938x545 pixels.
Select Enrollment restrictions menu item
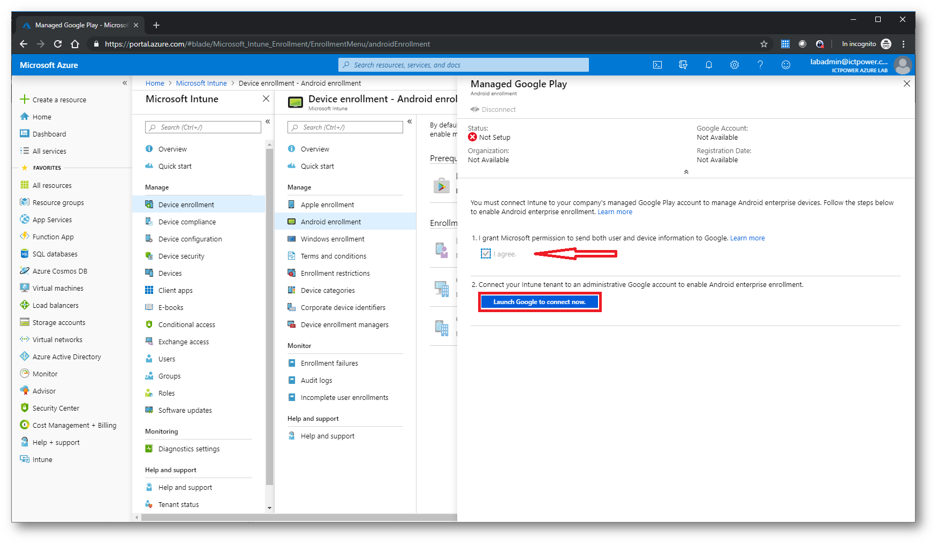point(335,273)
